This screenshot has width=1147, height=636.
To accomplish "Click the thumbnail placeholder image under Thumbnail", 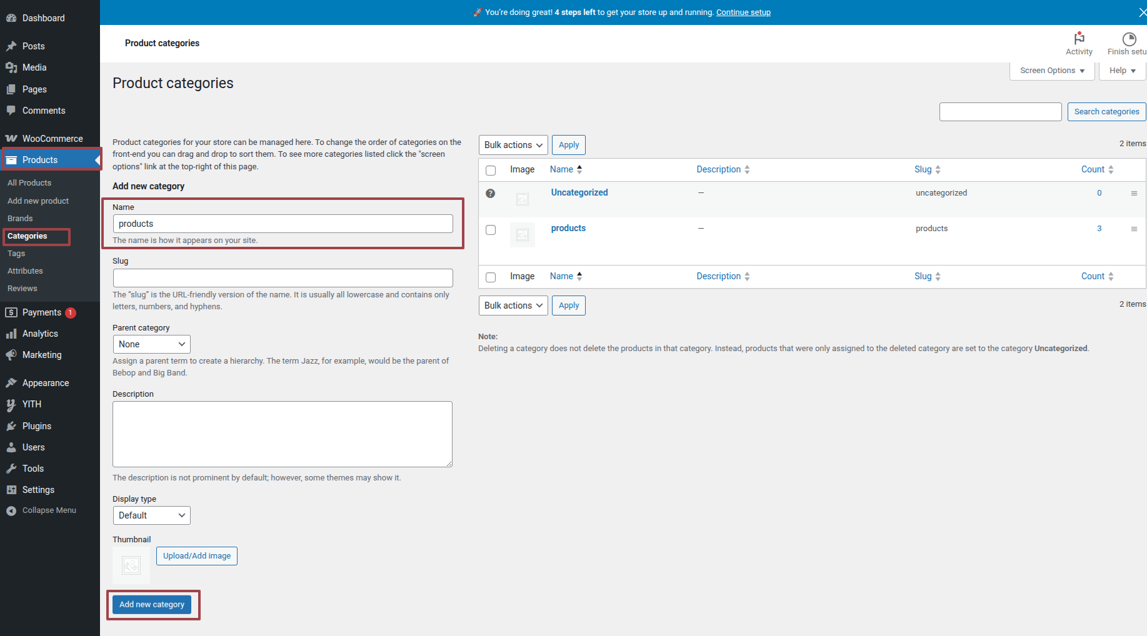I will coord(131,565).
